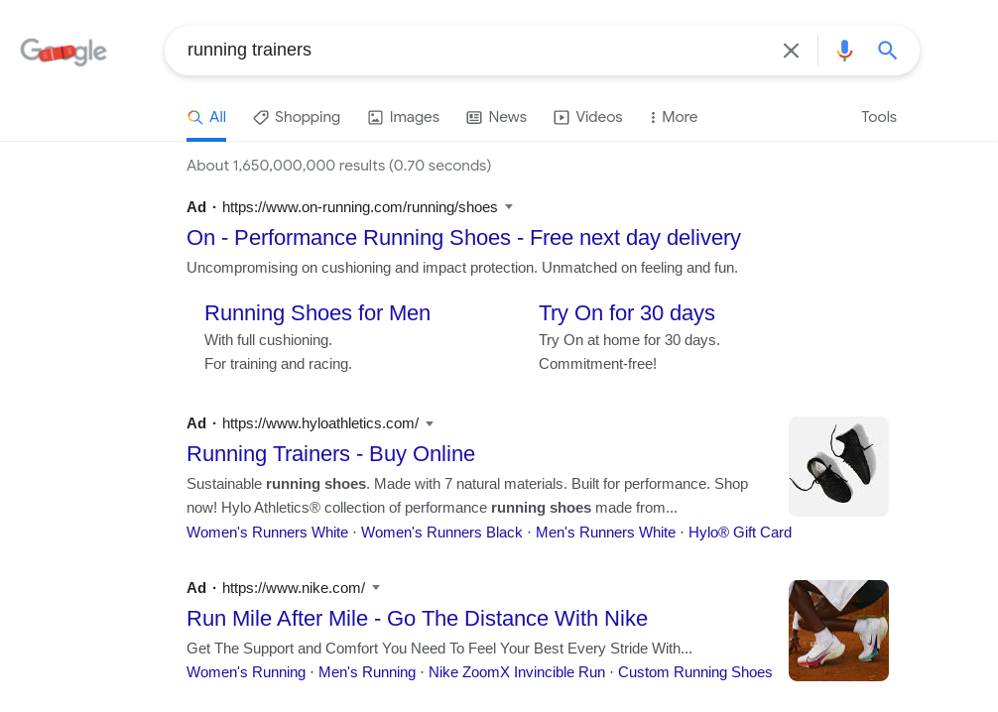
Task: Submit search with the magnifier icon
Action: [887, 51]
